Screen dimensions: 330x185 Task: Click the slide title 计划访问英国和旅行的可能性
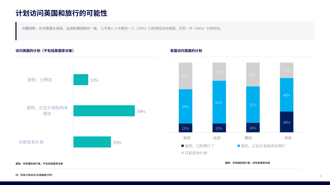[x=61, y=13]
